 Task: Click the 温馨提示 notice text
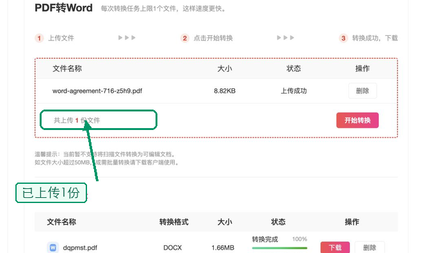(x=106, y=158)
